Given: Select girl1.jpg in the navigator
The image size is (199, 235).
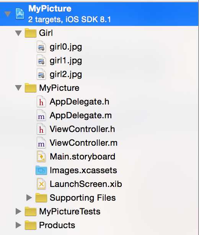Looking at the screenshot, I should pos(66,61).
